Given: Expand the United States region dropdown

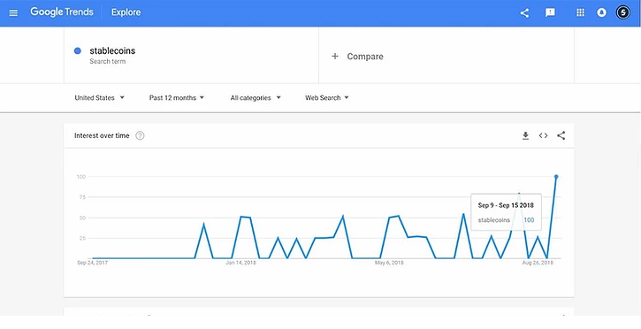Looking at the screenshot, I should (99, 97).
